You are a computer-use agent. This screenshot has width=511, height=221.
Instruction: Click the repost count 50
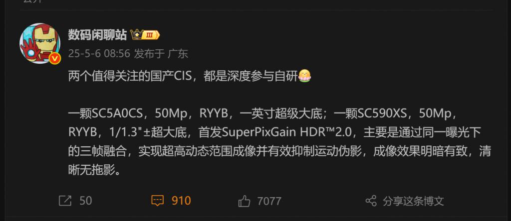(x=86, y=201)
